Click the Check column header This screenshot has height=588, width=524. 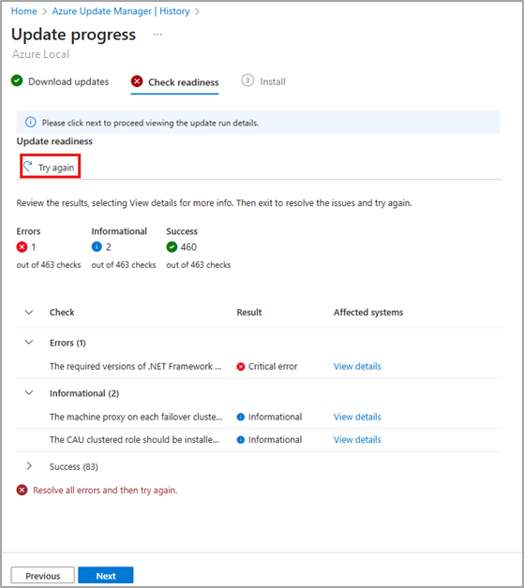[x=62, y=313]
